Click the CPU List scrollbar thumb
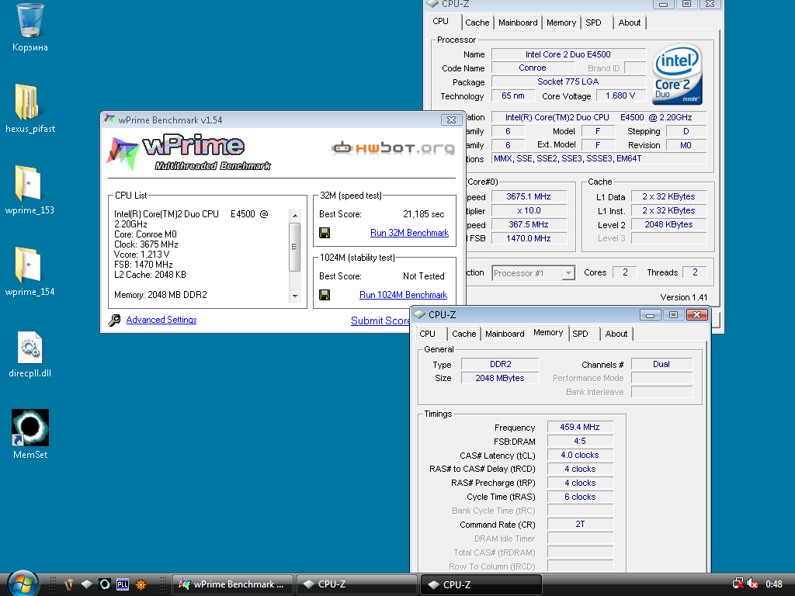 click(294, 247)
